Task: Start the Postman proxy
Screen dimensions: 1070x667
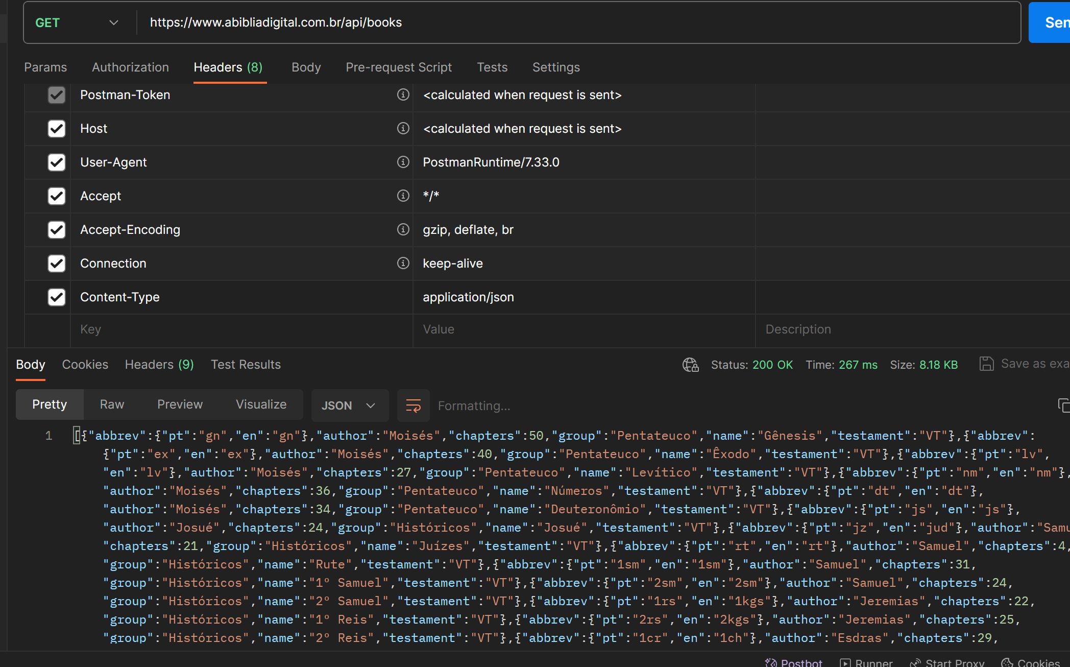Action: (x=947, y=662)
